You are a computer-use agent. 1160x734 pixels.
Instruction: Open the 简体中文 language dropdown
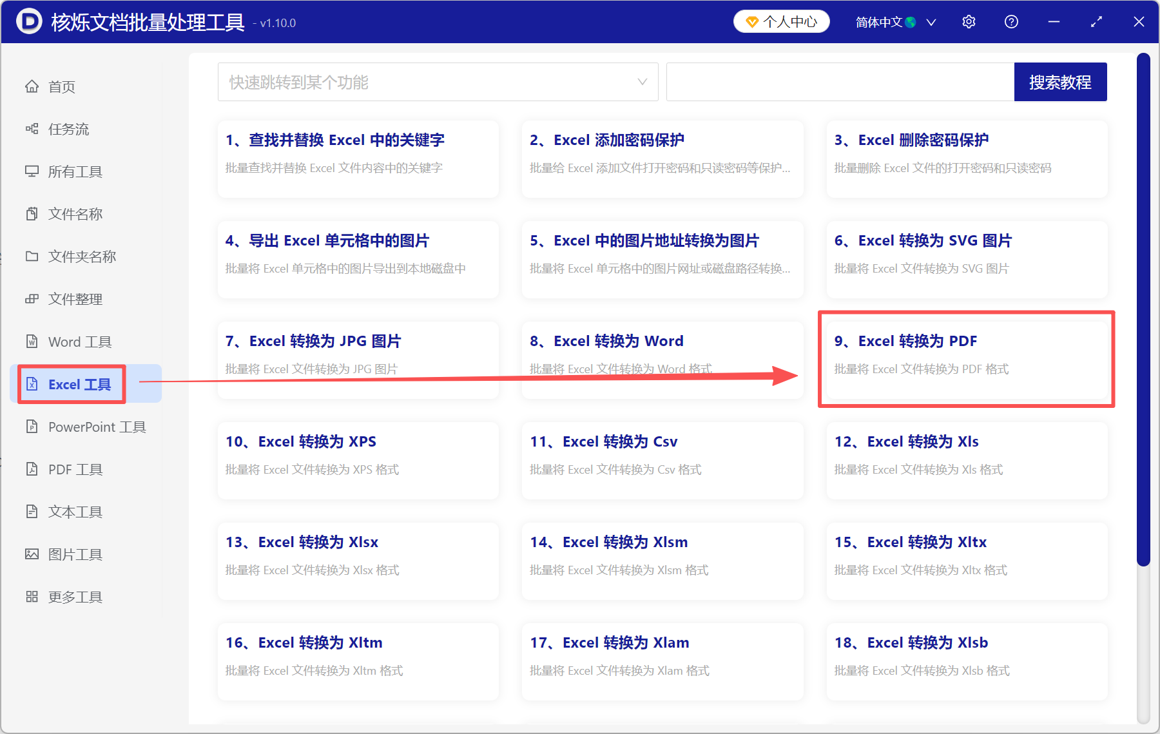[x=894, y=21]
